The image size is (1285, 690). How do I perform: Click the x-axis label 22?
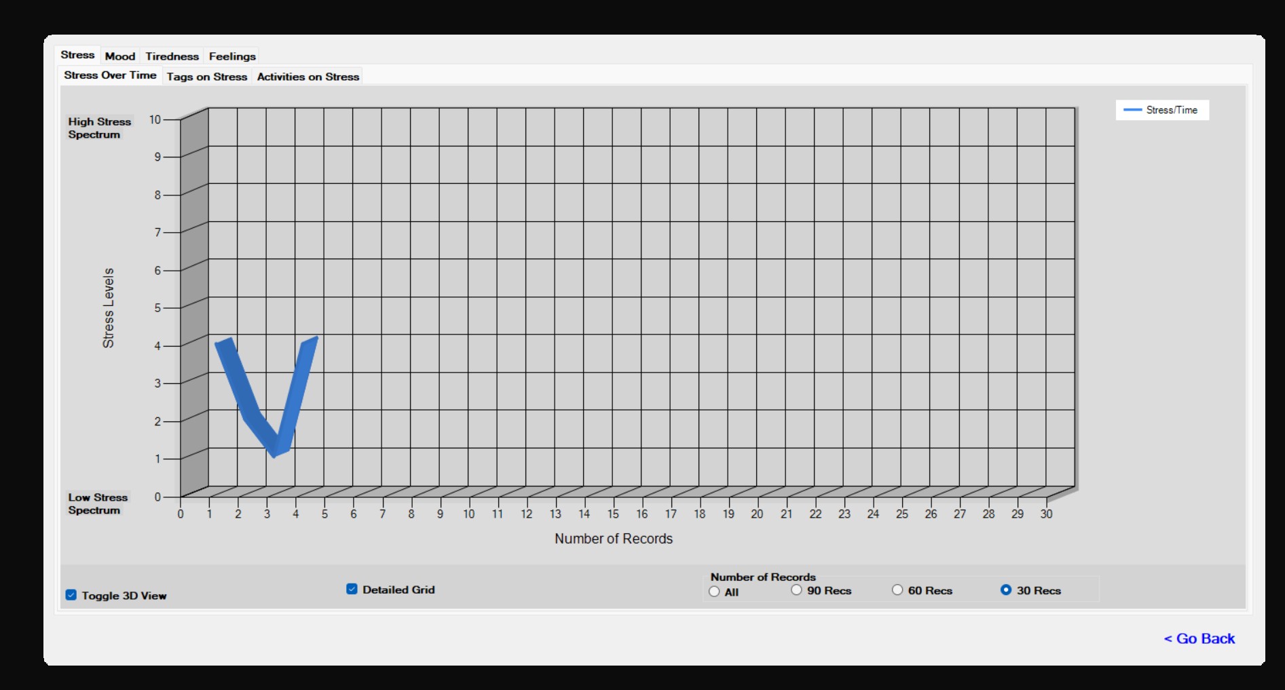click(x=815, y=514)
